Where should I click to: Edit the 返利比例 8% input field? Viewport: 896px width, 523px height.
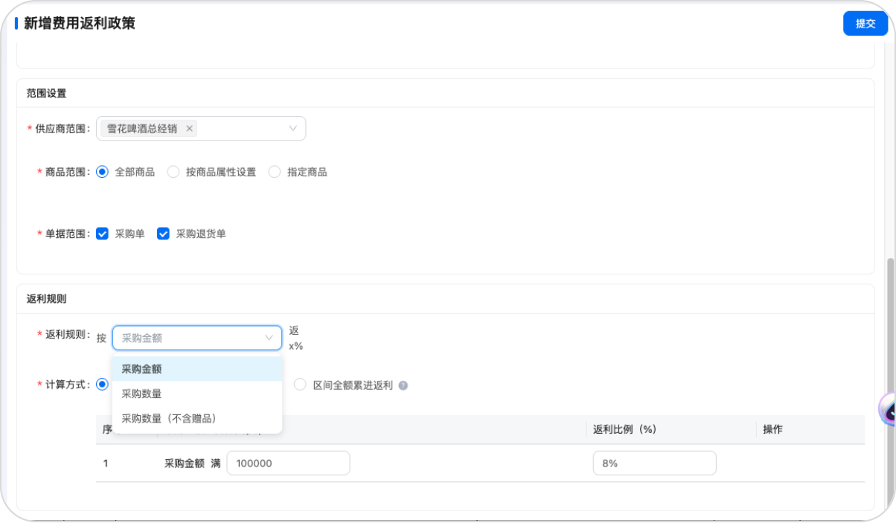[x=654, y=463]
